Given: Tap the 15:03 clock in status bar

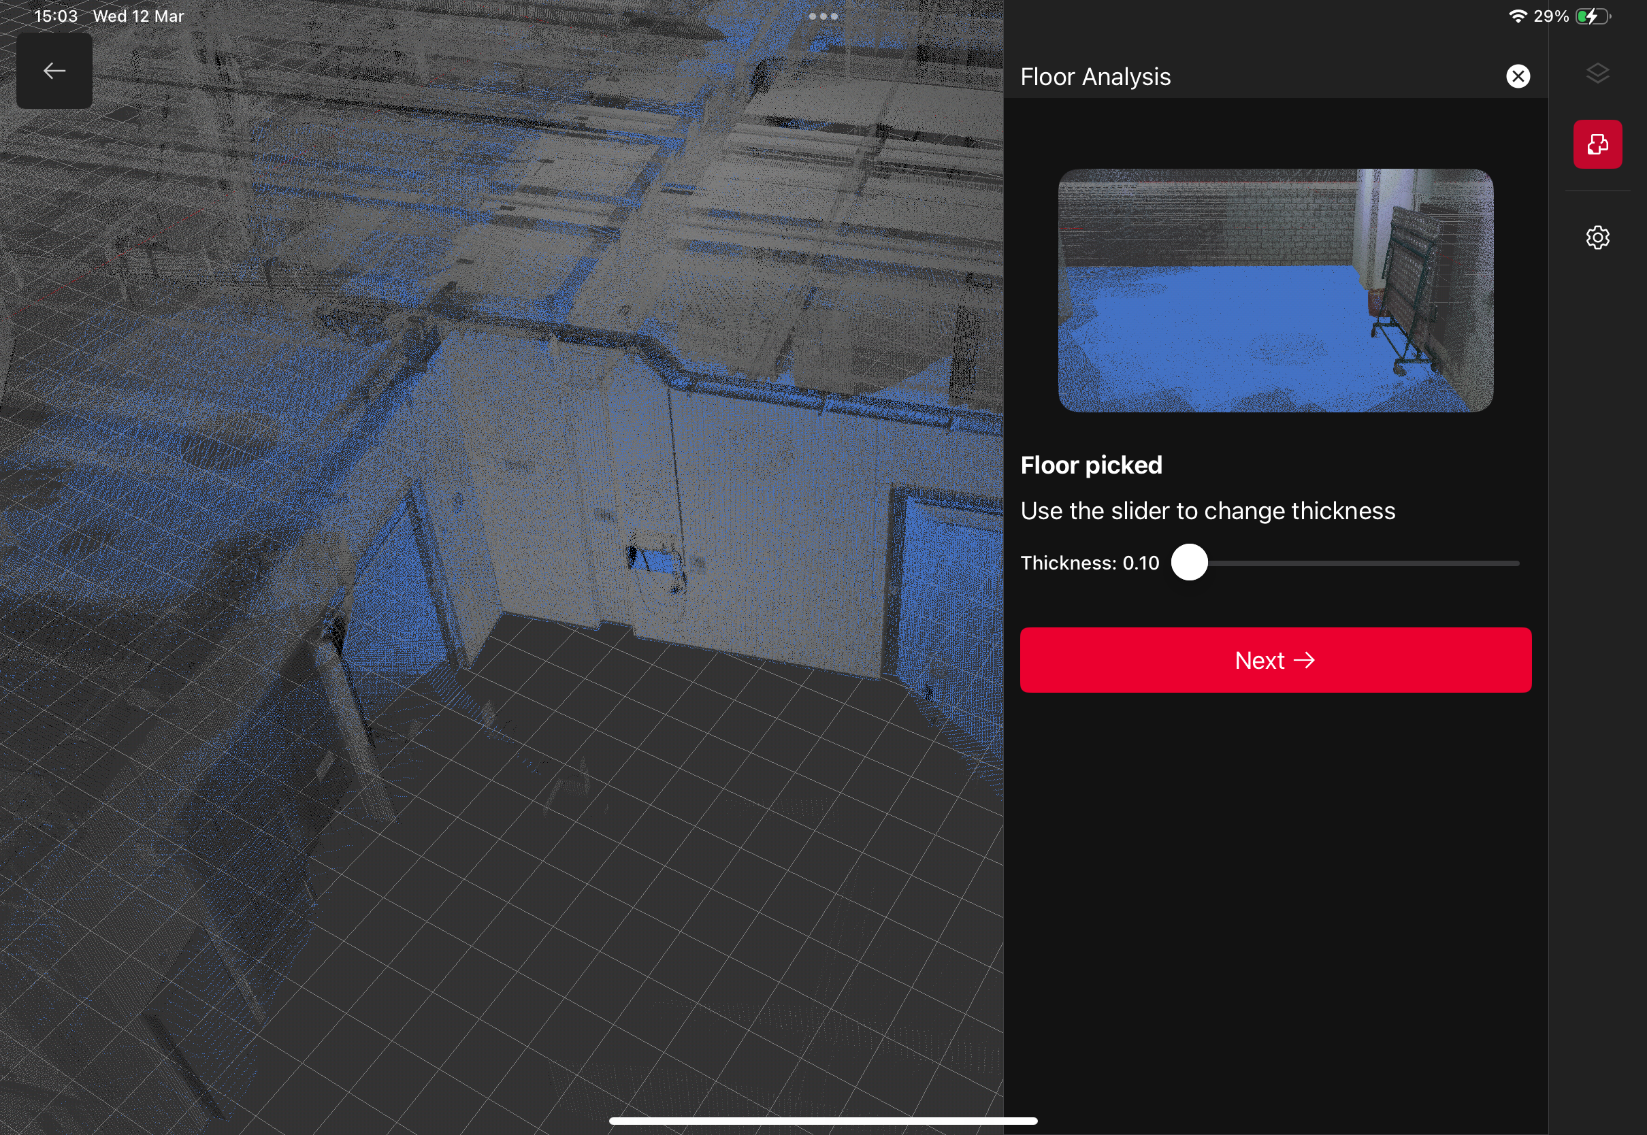Looking at the screenshot, I should click(56, 16).
